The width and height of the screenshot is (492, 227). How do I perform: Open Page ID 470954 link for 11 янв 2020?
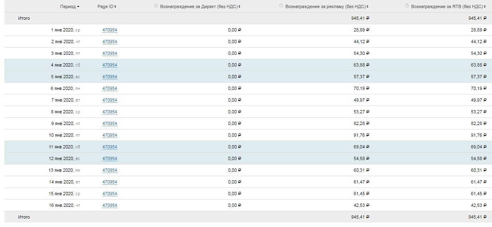[x=110, y=147]
